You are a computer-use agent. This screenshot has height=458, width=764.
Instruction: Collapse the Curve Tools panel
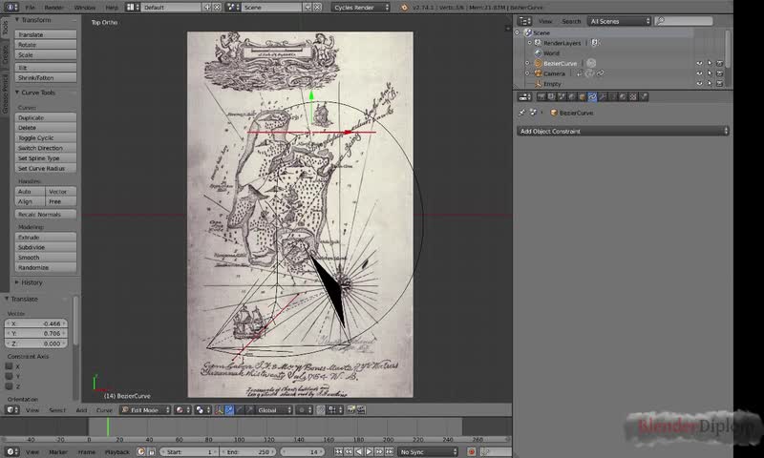coord(17,93)
